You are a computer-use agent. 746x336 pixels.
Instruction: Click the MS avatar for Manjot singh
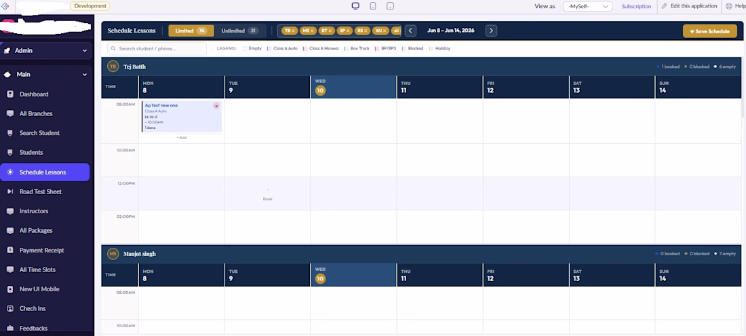(x=113, y=254)
